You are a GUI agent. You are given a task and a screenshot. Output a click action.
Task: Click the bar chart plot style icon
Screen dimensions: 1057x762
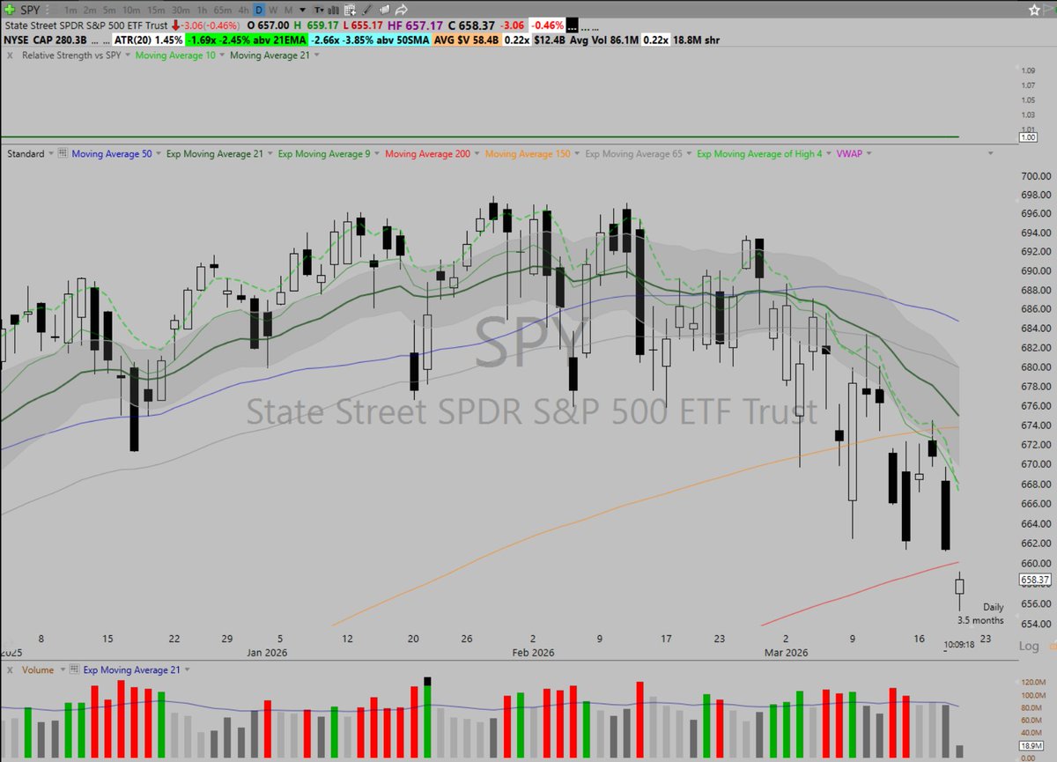333,10
